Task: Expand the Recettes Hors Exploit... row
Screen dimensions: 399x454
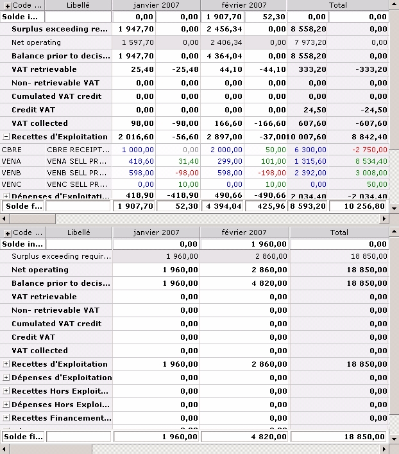Action: tap(6, 391)
